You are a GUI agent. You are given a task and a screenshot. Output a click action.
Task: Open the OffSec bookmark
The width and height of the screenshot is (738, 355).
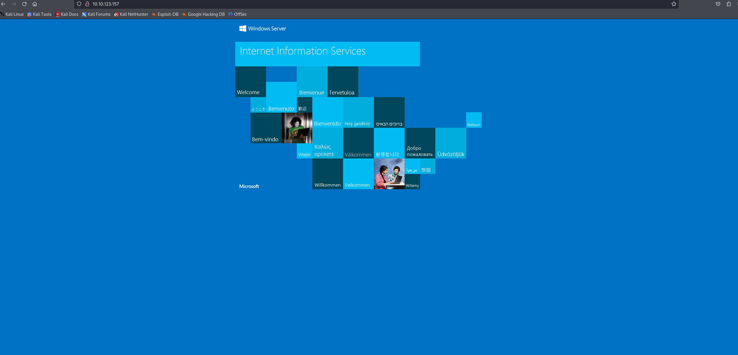coord(238,14)
